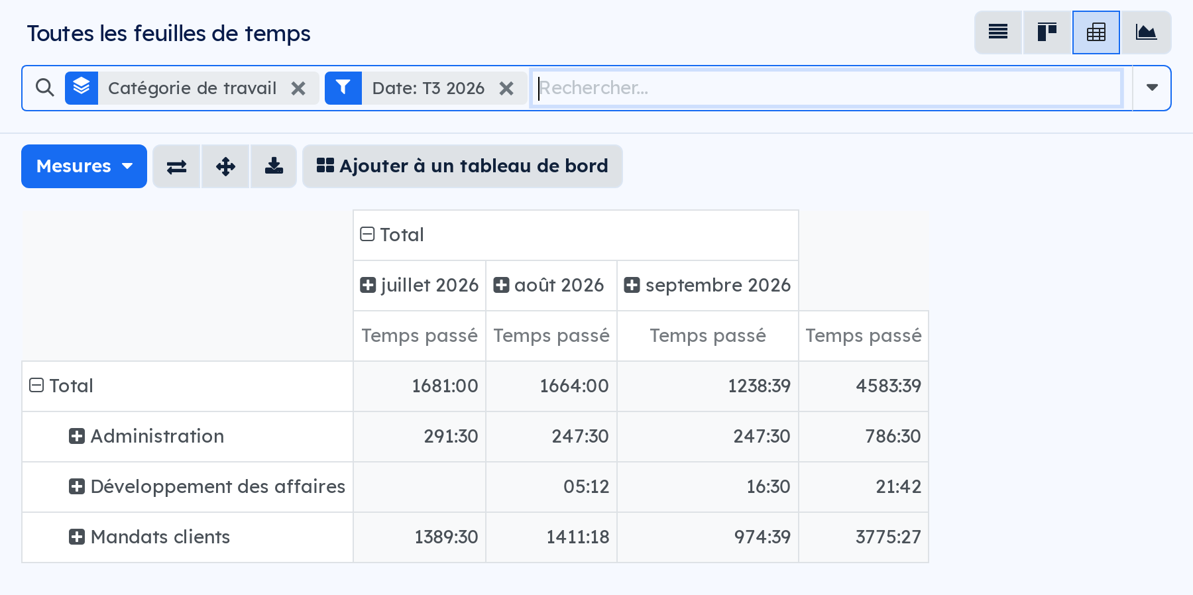Expand the août 2026 column
This screenshot has height=595, width=1193.
(551, 286)
